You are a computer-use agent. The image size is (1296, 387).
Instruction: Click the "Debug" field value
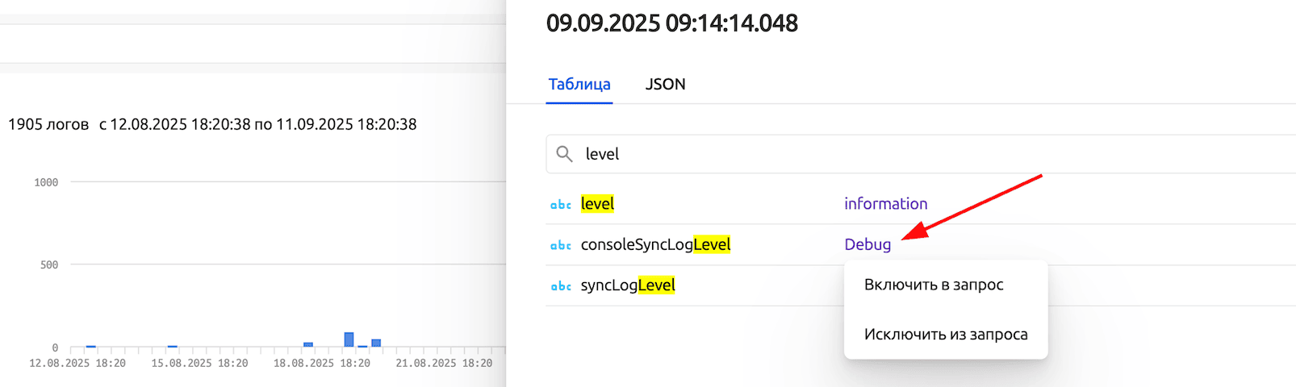pos(867,244)
